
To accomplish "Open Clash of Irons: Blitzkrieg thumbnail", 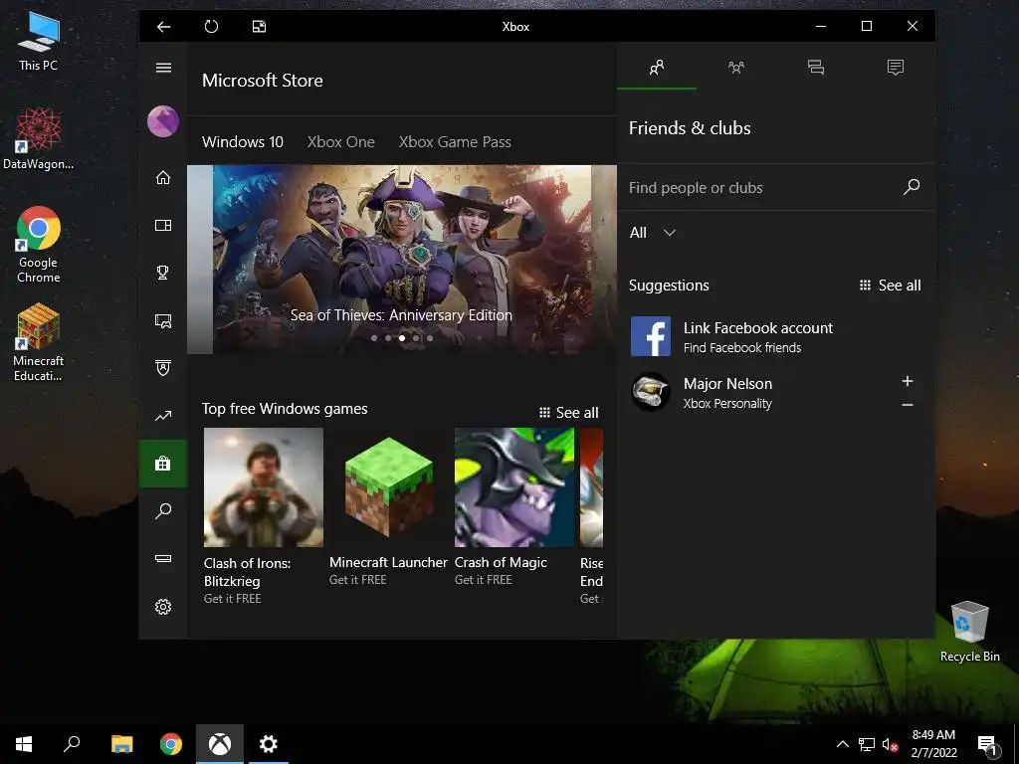I will click(x=263, y=487).
